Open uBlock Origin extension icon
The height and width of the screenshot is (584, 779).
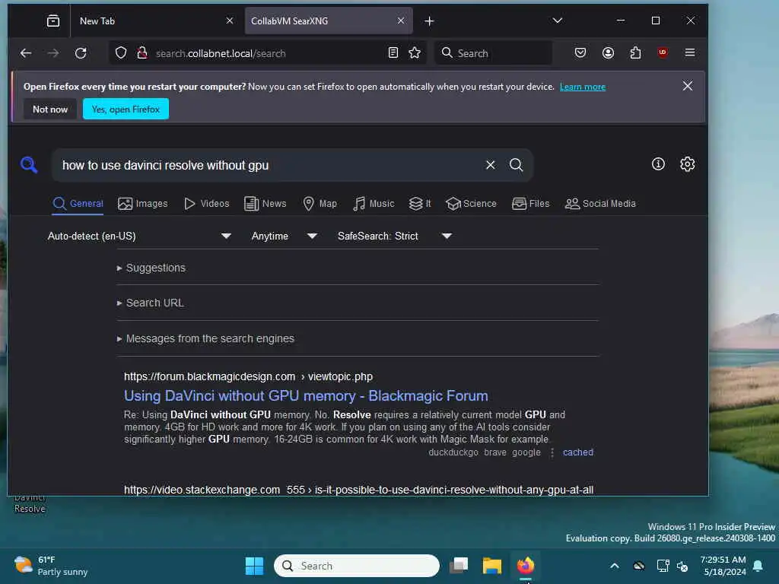663,52
